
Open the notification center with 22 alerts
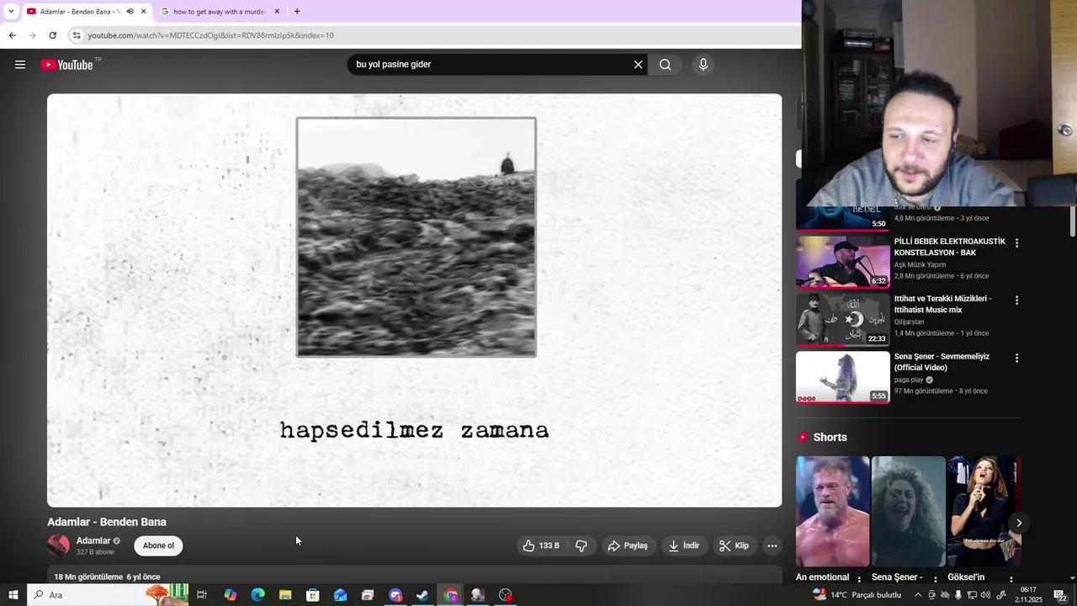1060,595
